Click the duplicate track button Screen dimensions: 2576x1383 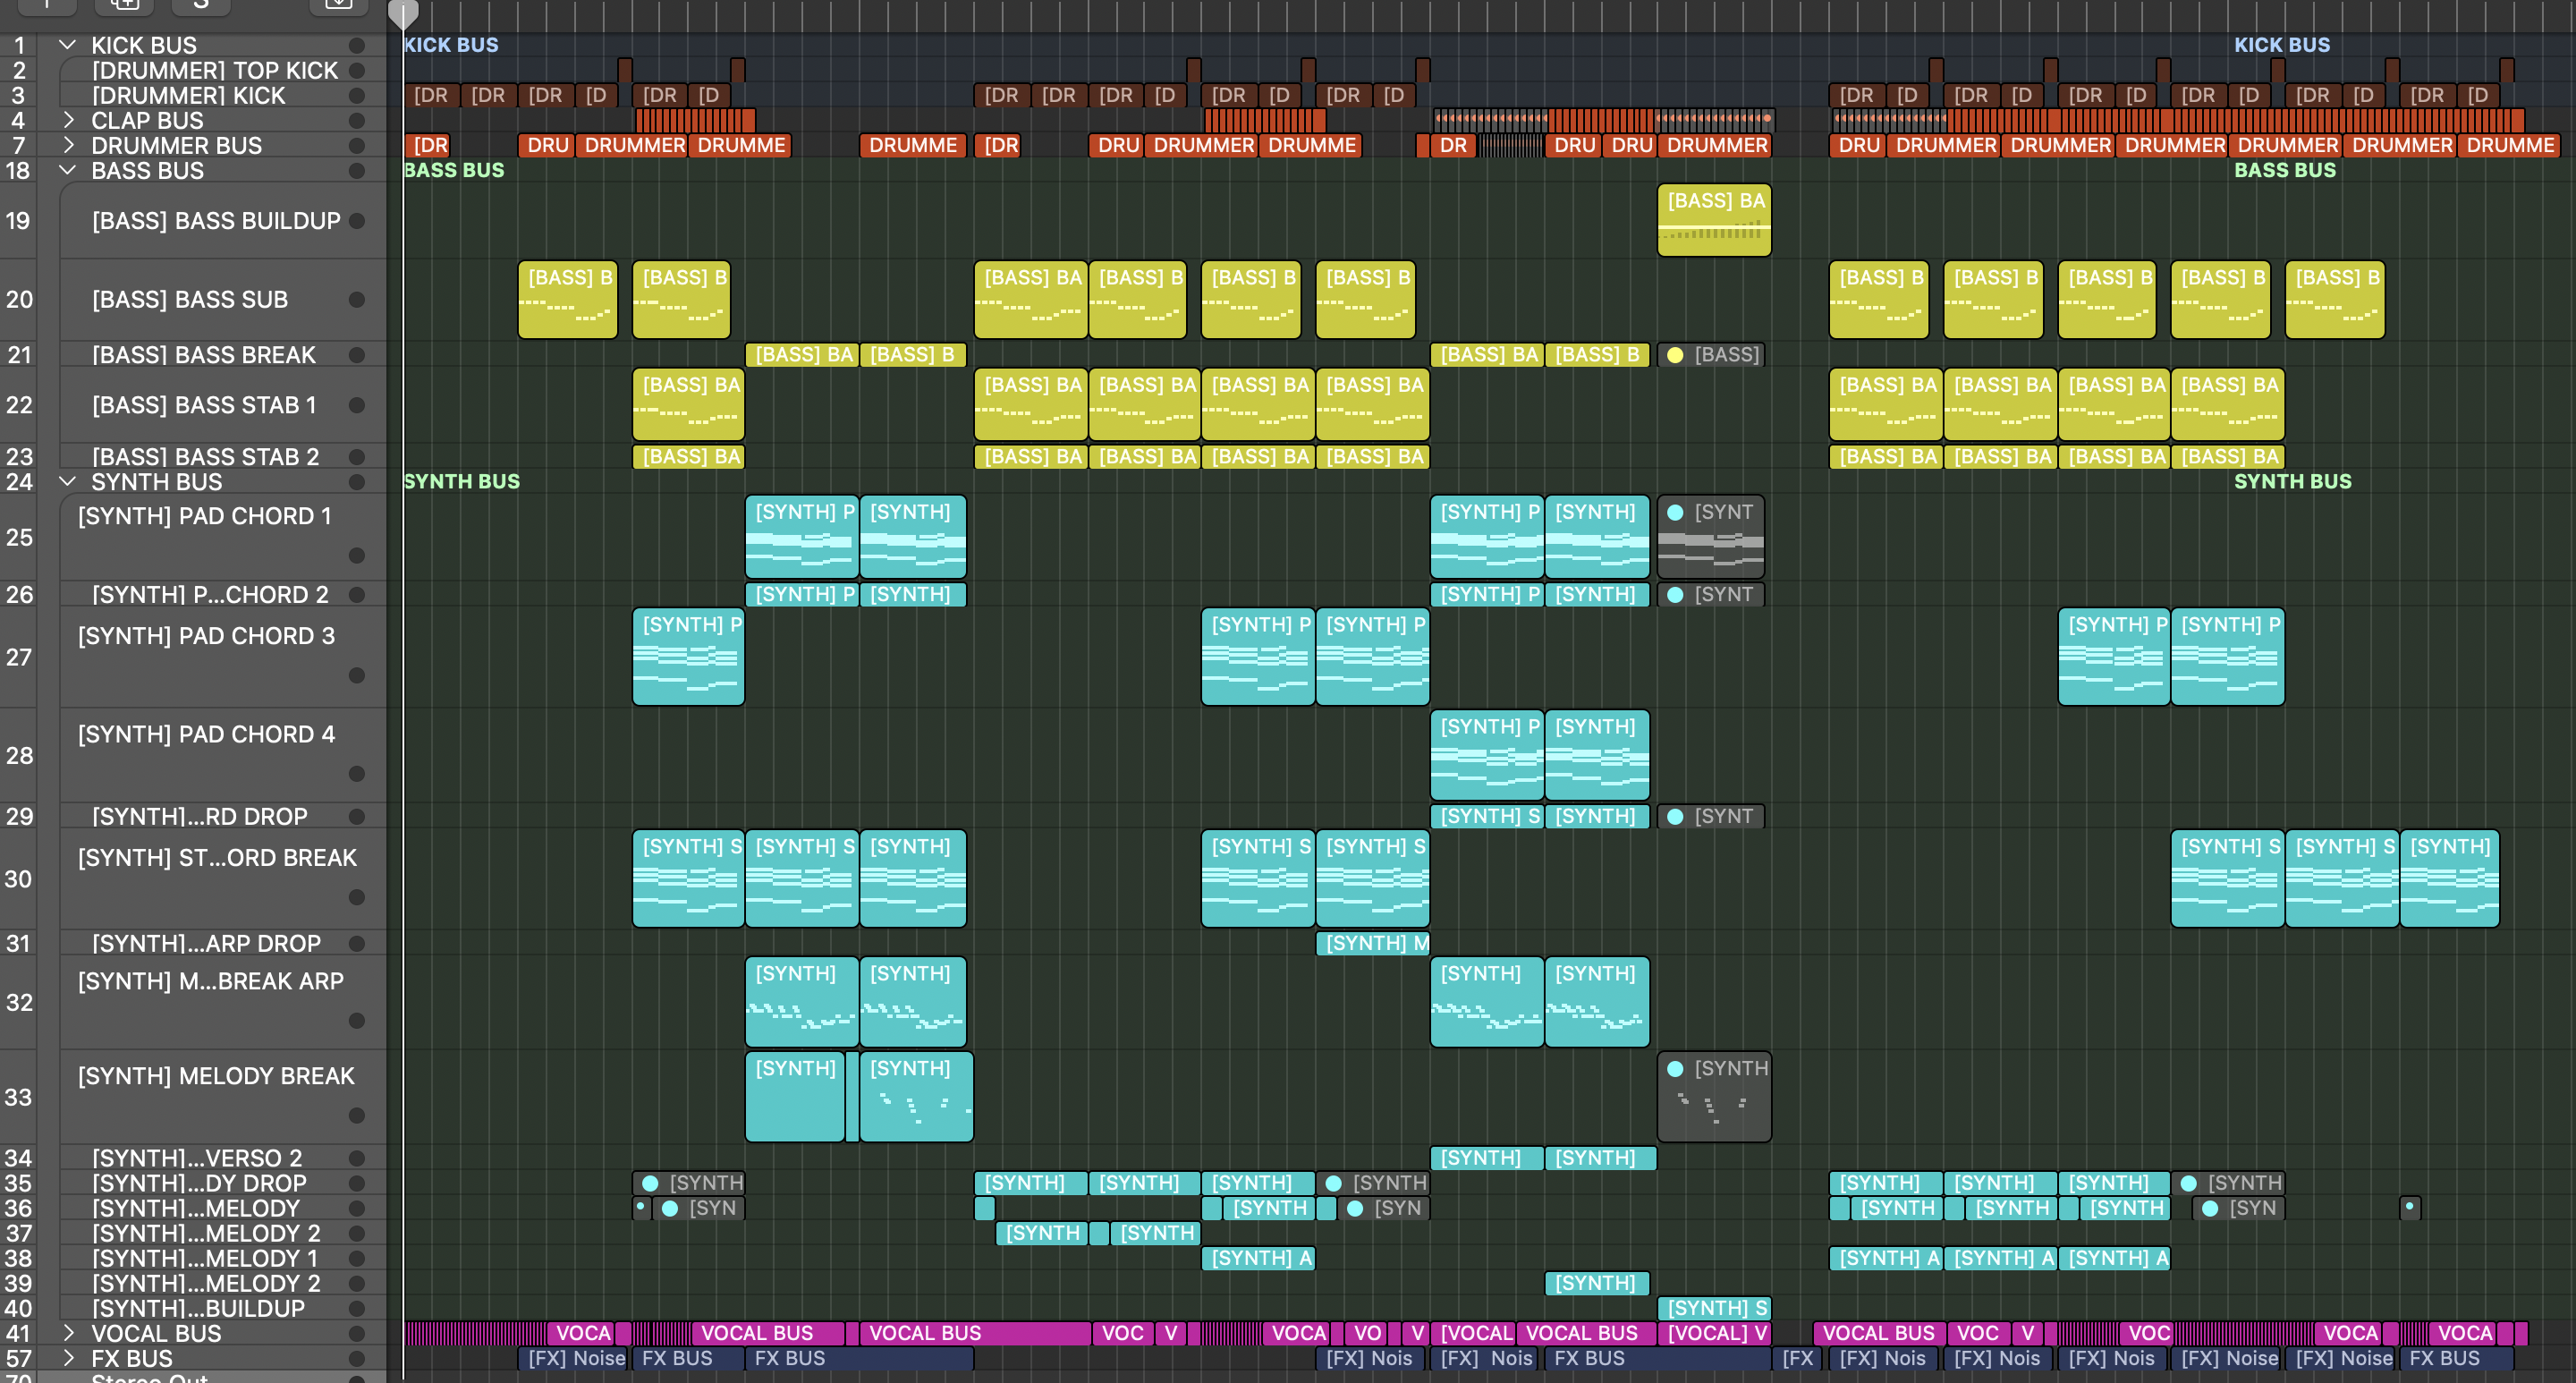(x=124, y=5)
